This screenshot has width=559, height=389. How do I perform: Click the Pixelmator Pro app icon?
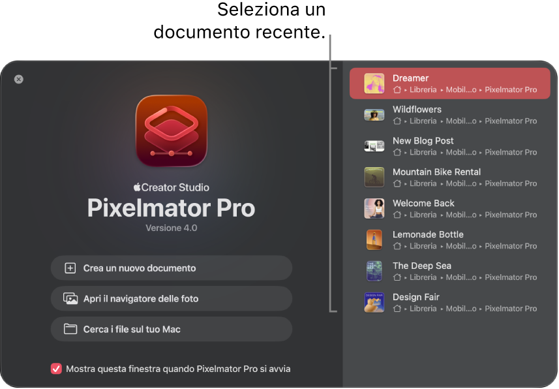click(x=172, y=131)
